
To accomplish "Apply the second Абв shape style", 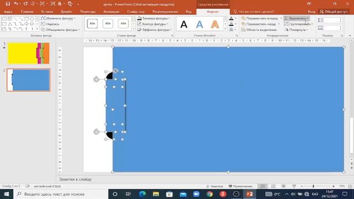I will click(x=108, y=23).
